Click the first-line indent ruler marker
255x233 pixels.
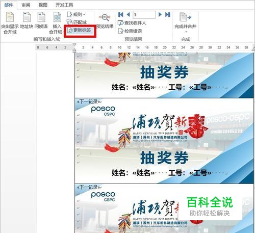tap(74, 45)
